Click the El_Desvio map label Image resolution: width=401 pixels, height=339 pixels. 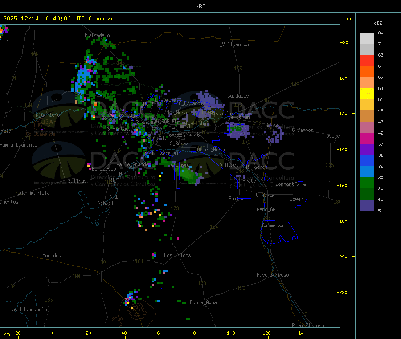[104, 169]
